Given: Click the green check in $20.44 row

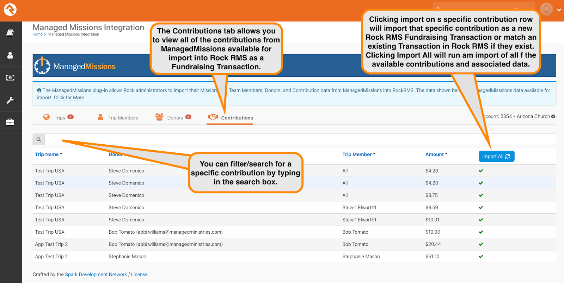Looking at the screenshot, I should point(481,244).
